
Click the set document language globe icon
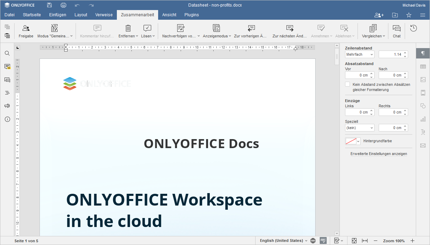click(x=313, y=241)
